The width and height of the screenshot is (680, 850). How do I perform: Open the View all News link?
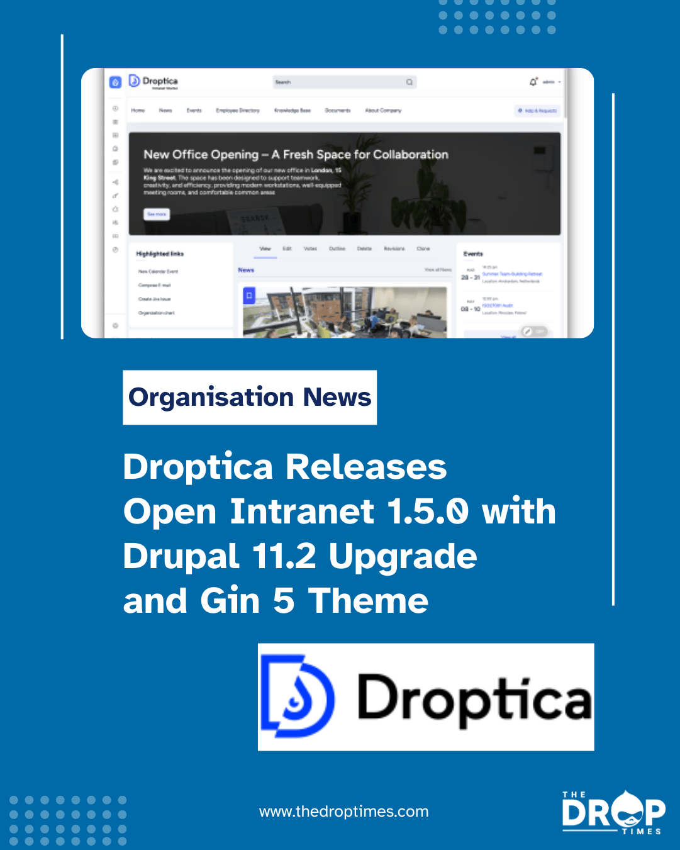click(x=438, y=269)
